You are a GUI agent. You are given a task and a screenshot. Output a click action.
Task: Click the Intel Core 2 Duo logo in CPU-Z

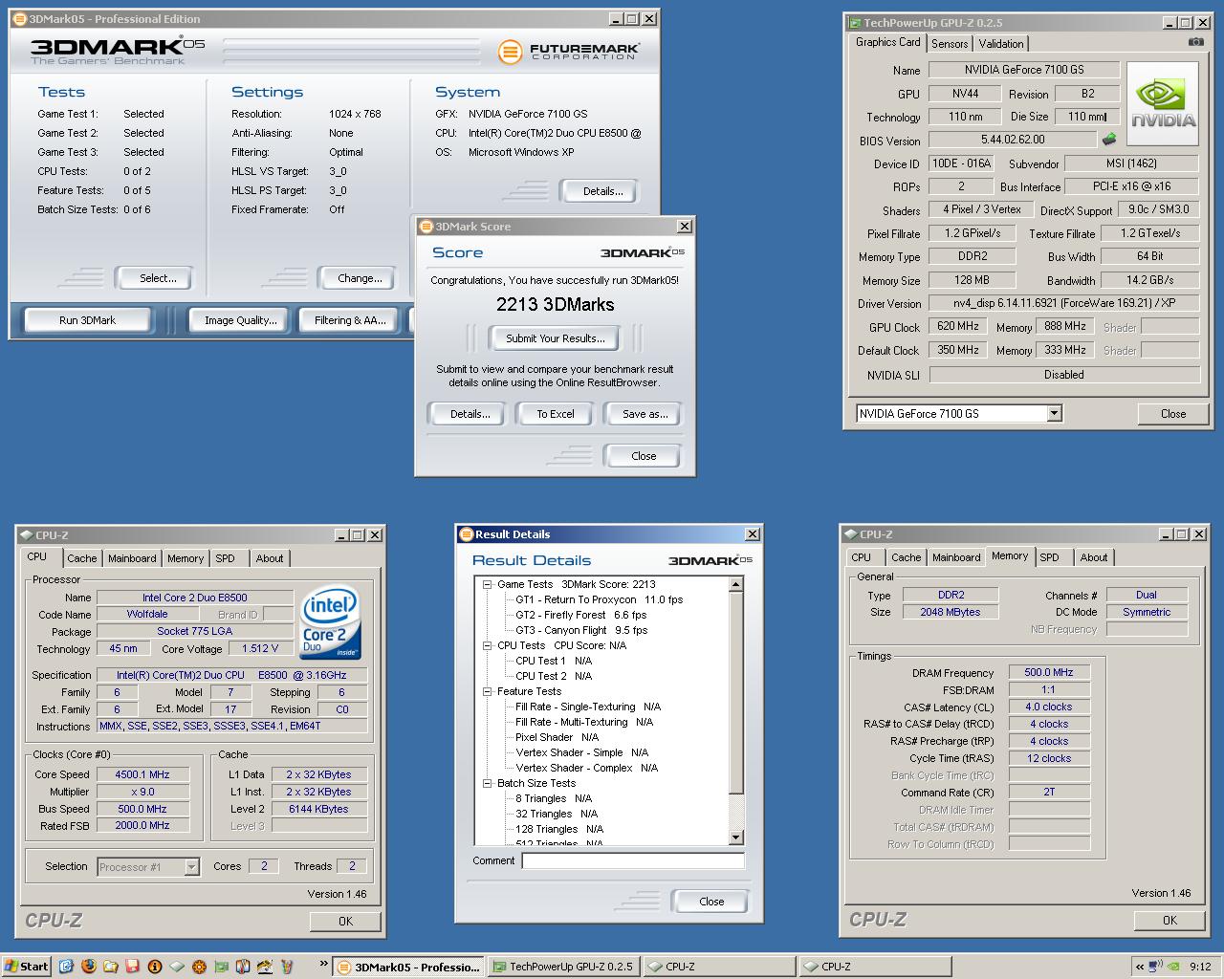(330, 622)
